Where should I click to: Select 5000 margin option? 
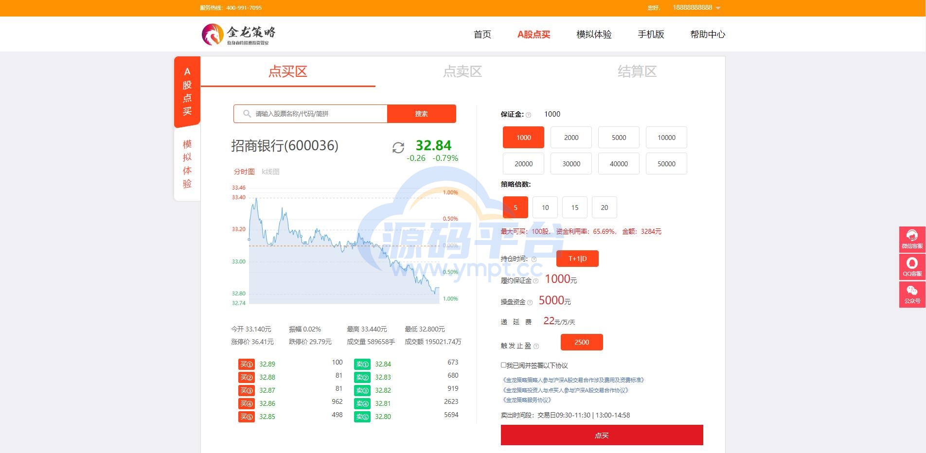619,138
